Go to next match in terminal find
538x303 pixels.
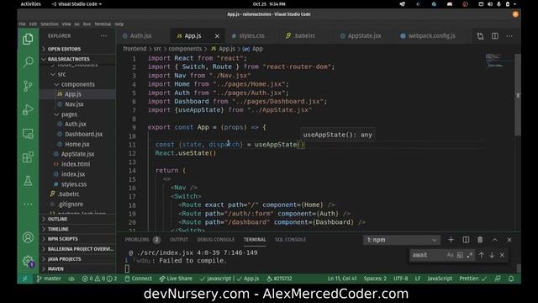(492, 255)
